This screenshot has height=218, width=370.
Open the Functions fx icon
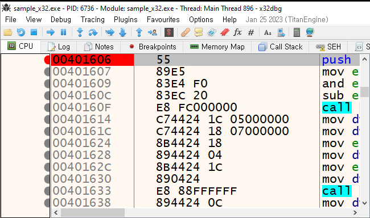[x=237, y=32]
